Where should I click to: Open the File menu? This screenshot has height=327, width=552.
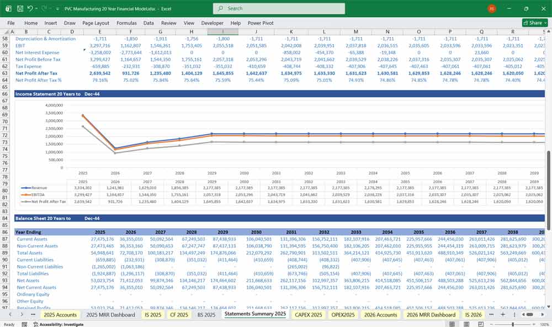(x=10, y=23)
